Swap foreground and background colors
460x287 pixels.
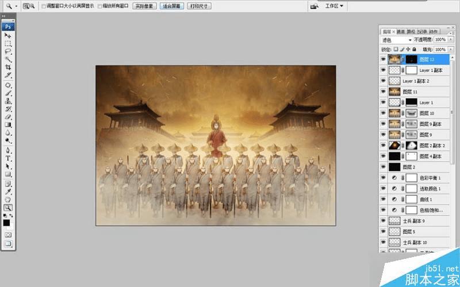tap(11, 216)
